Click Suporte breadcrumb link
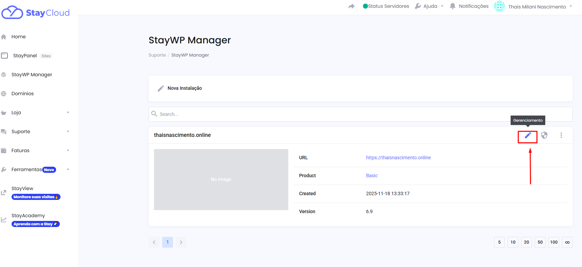Viewport: 582px width, 267px height. (x=157, y=55)
